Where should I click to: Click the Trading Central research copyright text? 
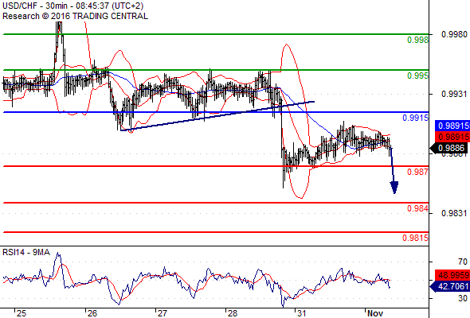(x=75, y=16)
